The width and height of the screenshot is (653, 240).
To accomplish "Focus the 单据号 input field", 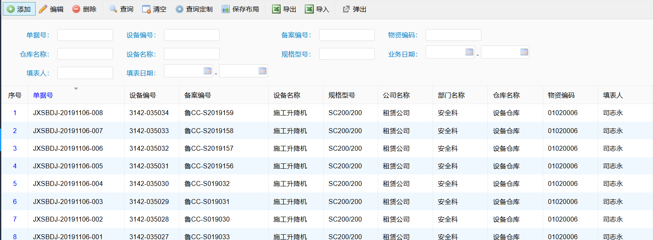I will pos(85,35).
